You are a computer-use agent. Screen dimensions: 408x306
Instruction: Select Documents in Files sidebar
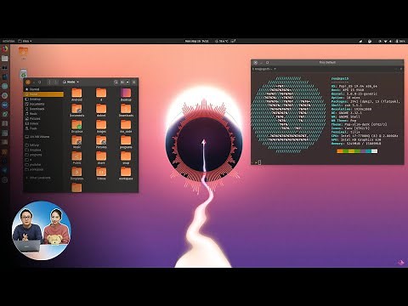(x=43, y=104)
